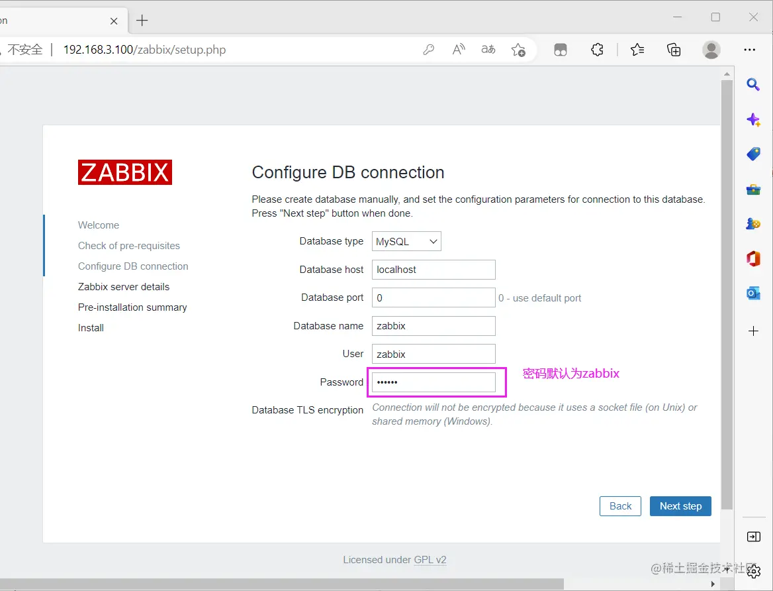Open Games icon in sidebar
773x591 pixels.
pos(752,224)
